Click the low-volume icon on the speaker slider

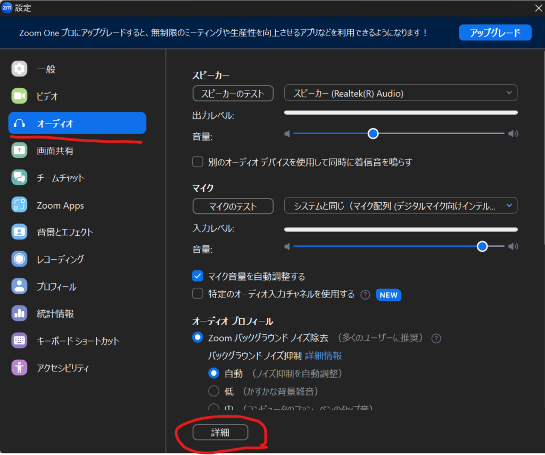click(287, 134)
